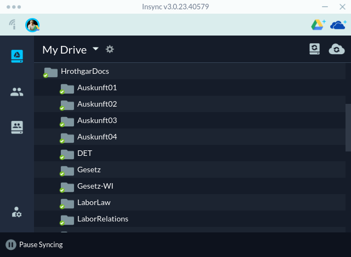Open the account settings sidebar icon
This screenshot has width=351, height=257.
17,212
